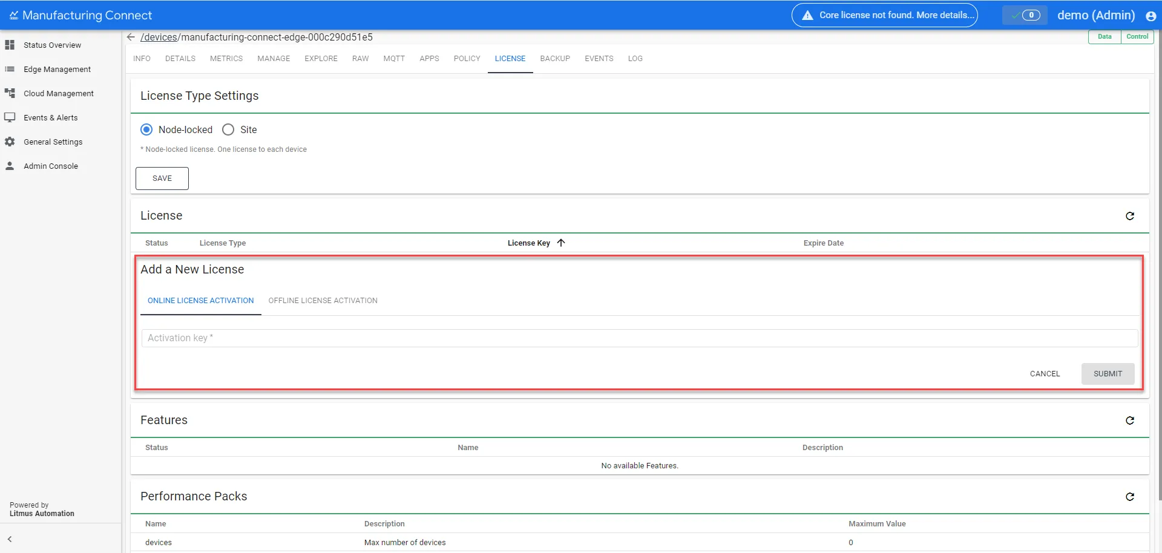Click the Manufacturing Connect logo icon
1162x553 pixels.
pyautogui.click(x=13, y=15)
